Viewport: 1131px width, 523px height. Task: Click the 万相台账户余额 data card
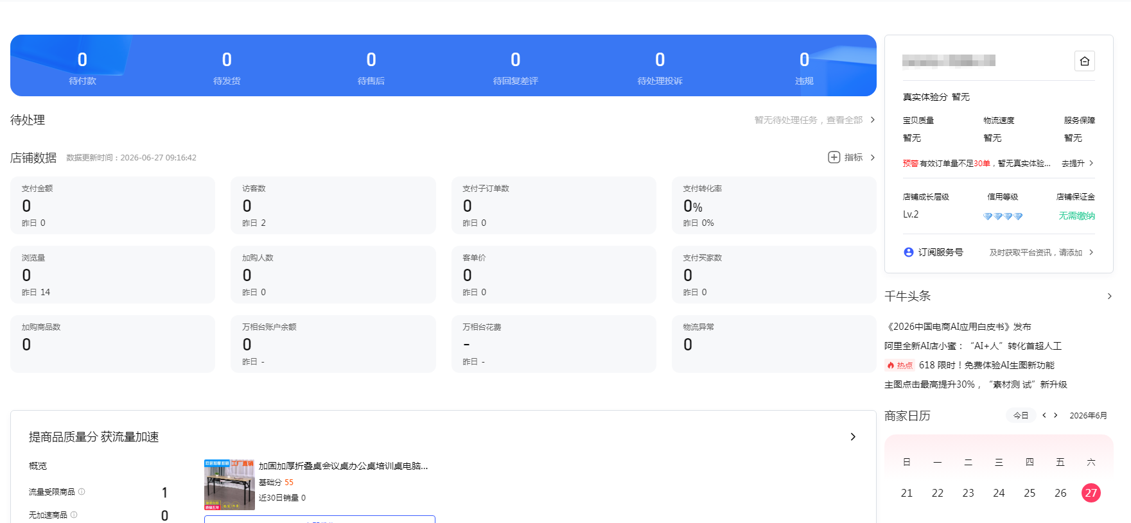pyautogui.click(x=333, y=344)
